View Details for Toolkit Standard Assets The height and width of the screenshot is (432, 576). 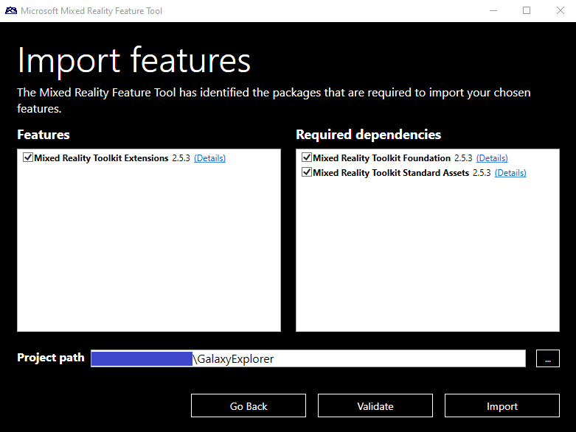[x=510, y=173]
